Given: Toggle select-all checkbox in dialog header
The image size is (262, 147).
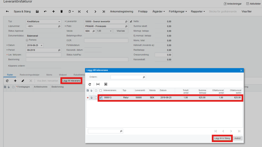Looking at the screenshot, I should pyautogui.click(x=101, y=91).
